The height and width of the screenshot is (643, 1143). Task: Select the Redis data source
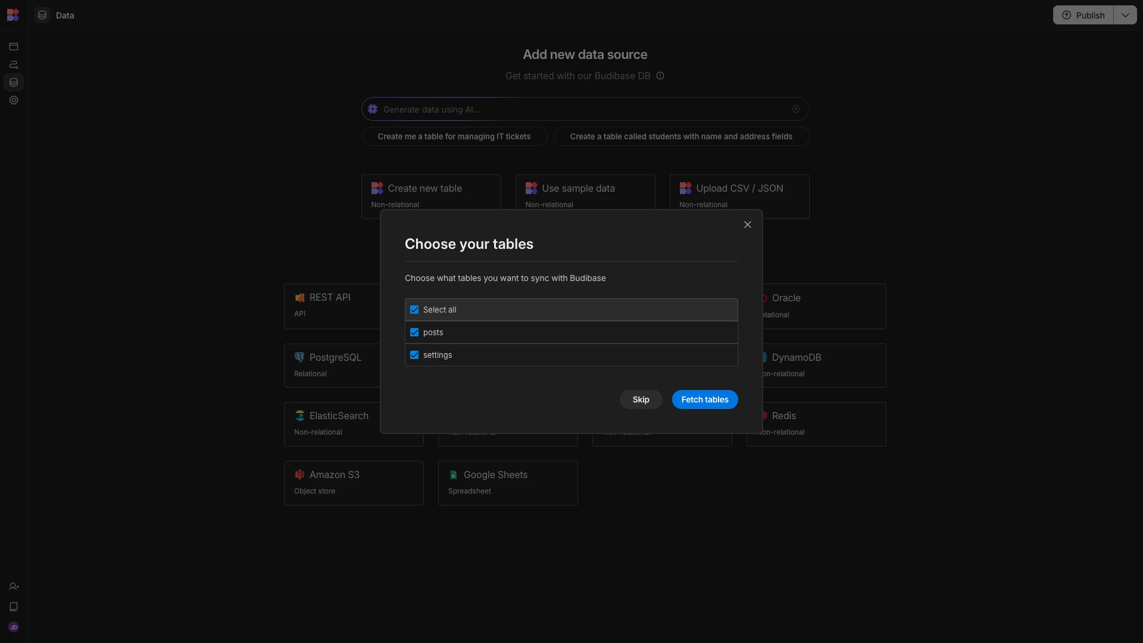pyautogui.click(x=825, y=424)
